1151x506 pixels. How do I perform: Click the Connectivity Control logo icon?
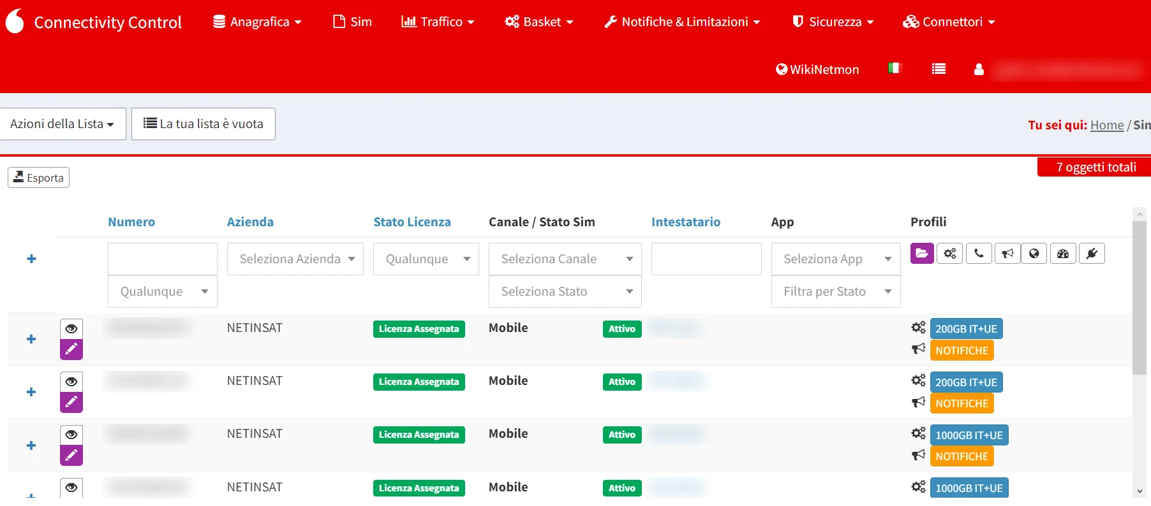(15, 21)
